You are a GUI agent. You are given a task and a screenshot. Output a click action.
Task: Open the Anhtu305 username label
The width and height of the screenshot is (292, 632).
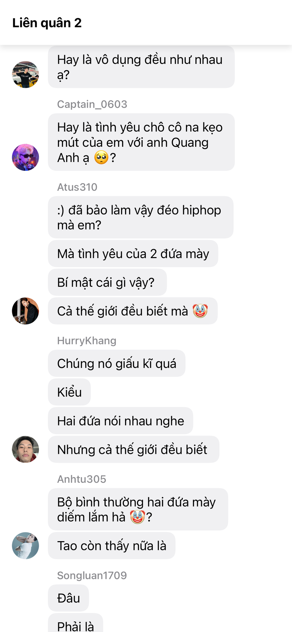82,479
